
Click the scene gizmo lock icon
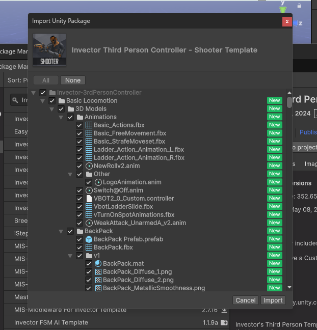[299, 6]
